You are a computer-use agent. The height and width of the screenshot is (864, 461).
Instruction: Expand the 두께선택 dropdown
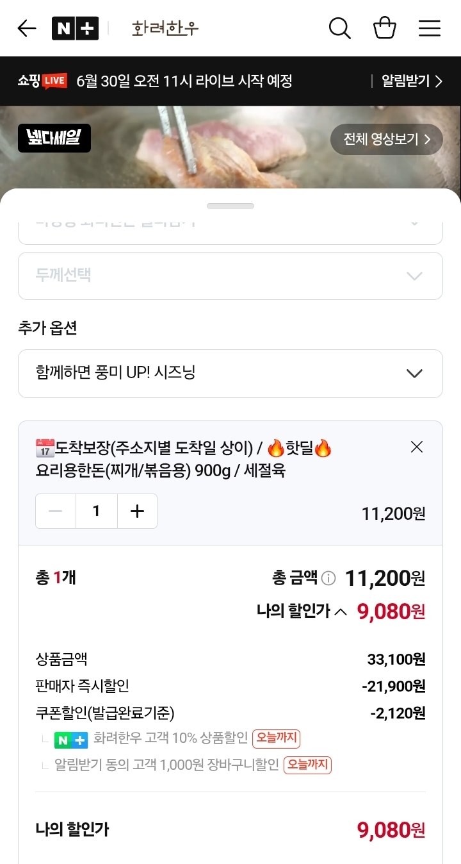(230, 276)
